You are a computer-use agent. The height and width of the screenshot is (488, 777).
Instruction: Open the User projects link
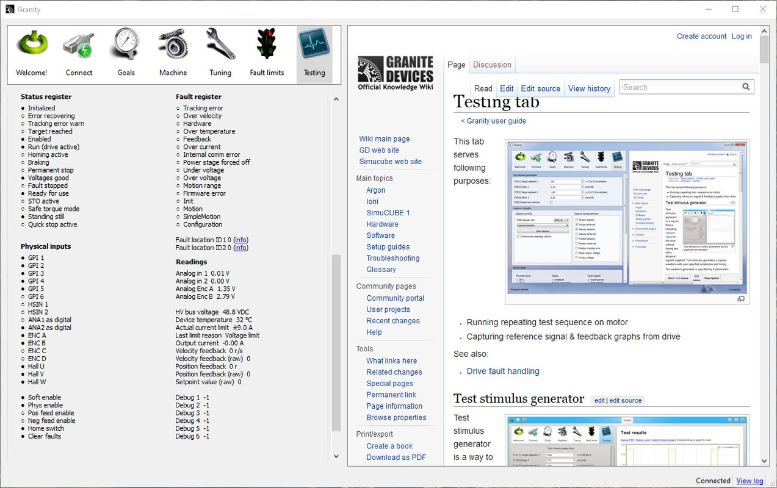[x=388, y=309]
